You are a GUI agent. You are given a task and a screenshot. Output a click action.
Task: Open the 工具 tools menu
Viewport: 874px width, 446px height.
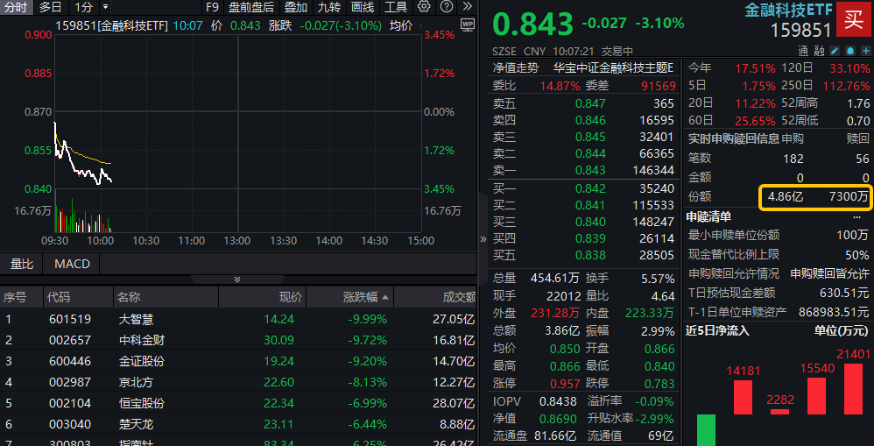396,7
